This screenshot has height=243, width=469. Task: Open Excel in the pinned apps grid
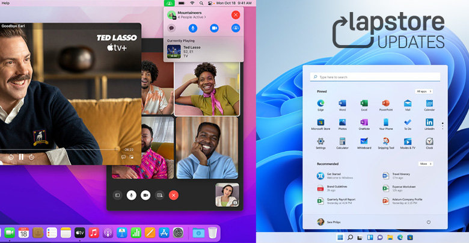[x=364, y=105]
